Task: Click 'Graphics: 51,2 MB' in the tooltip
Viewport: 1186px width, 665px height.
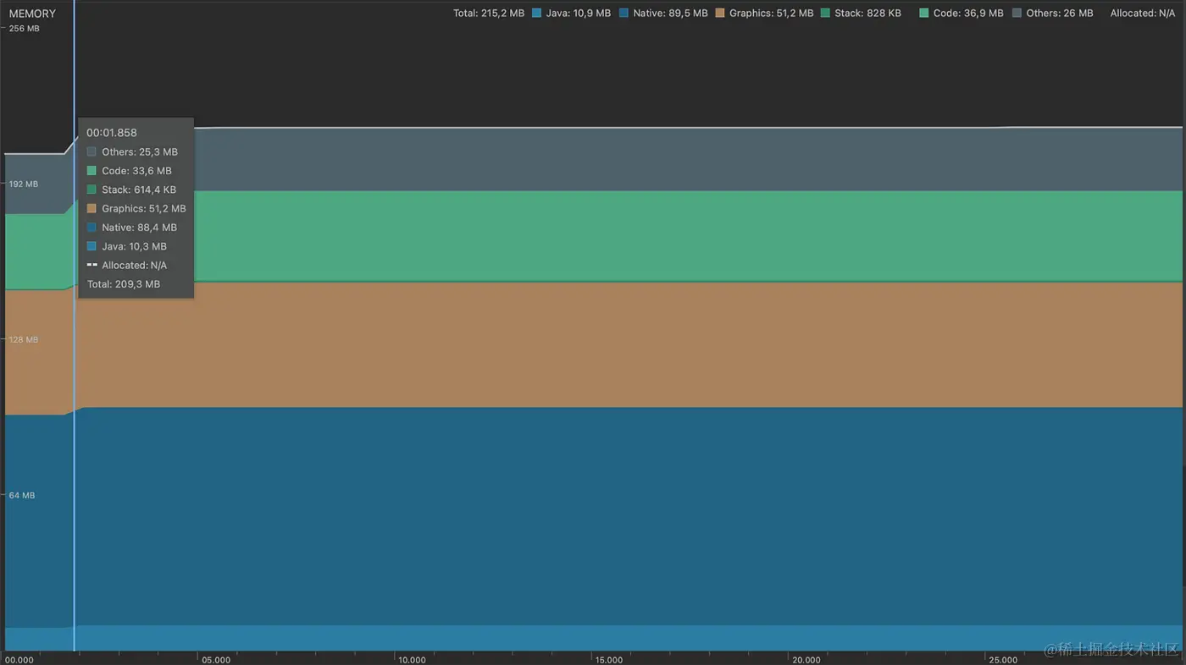Action: pyautogui.click(x=144, y=208)
